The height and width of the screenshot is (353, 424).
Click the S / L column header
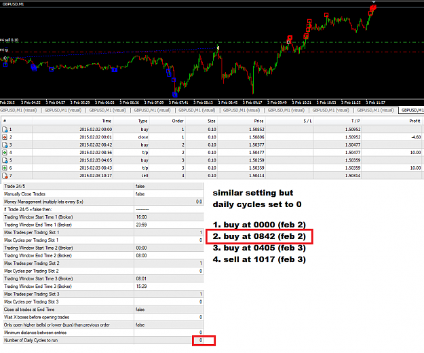307,121
